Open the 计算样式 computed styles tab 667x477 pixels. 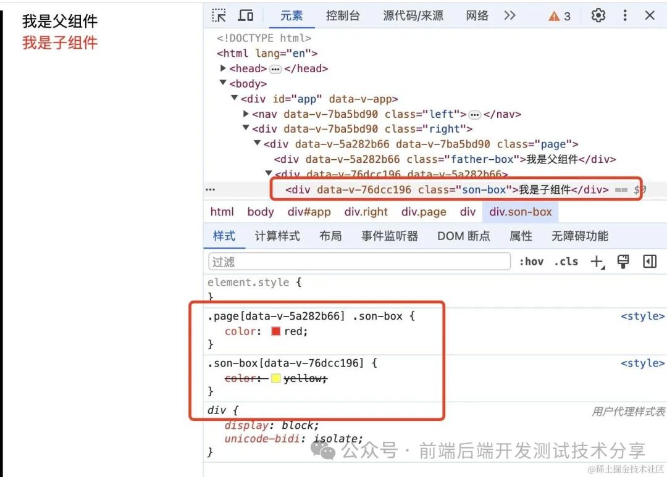(x=277, y=236)
